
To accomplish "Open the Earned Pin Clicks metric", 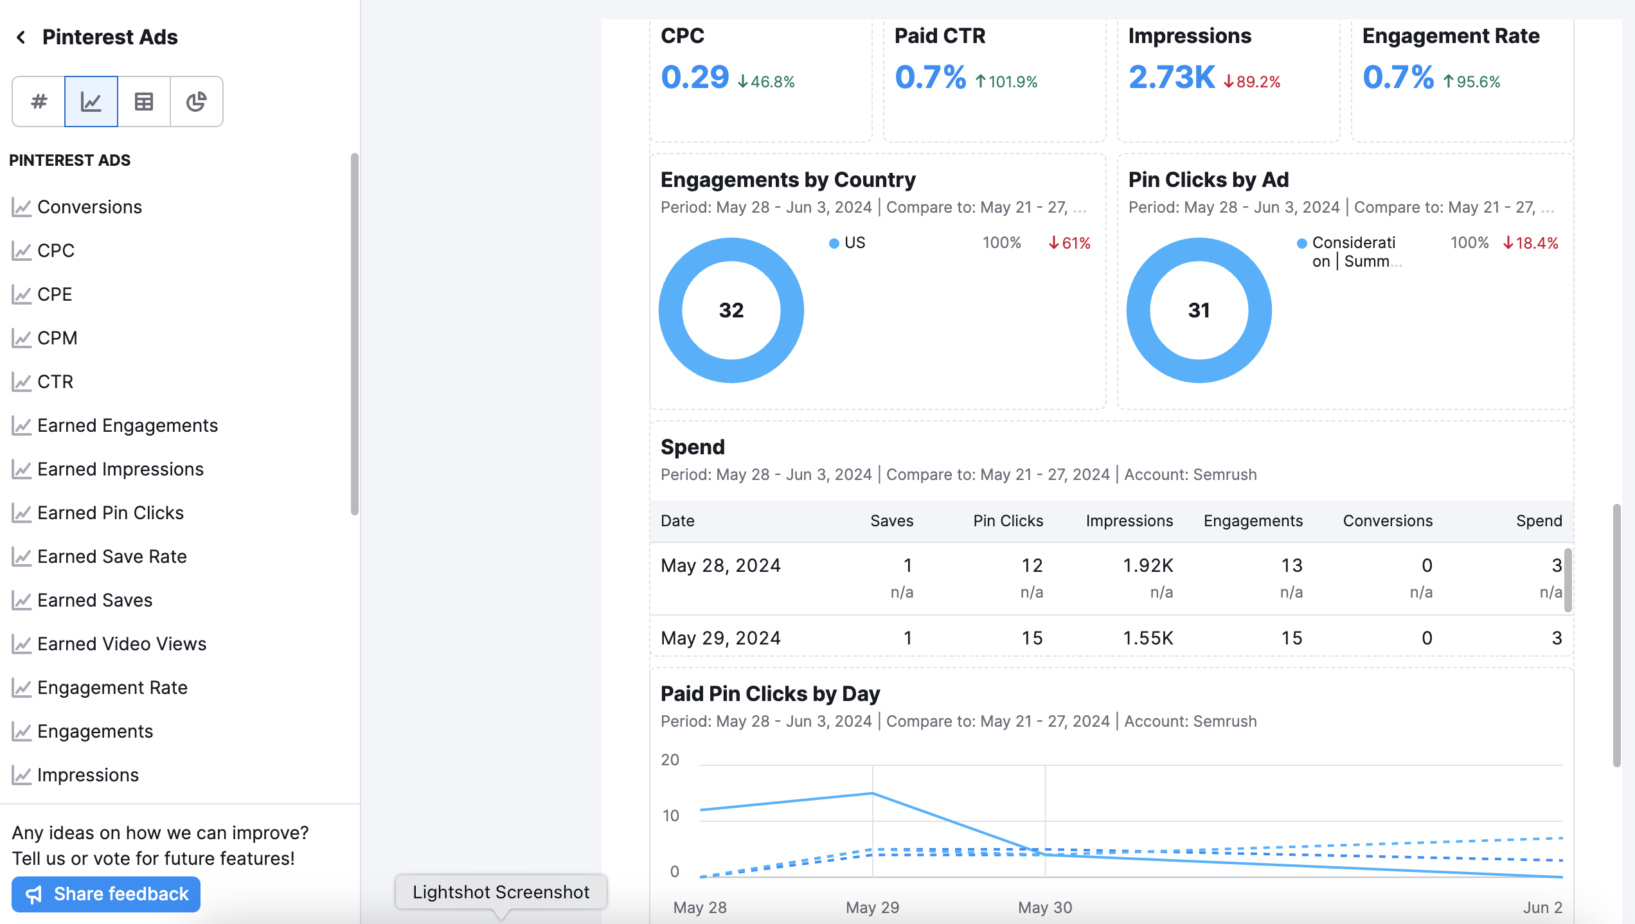I will pyautogui.click(x=111, y=512).
